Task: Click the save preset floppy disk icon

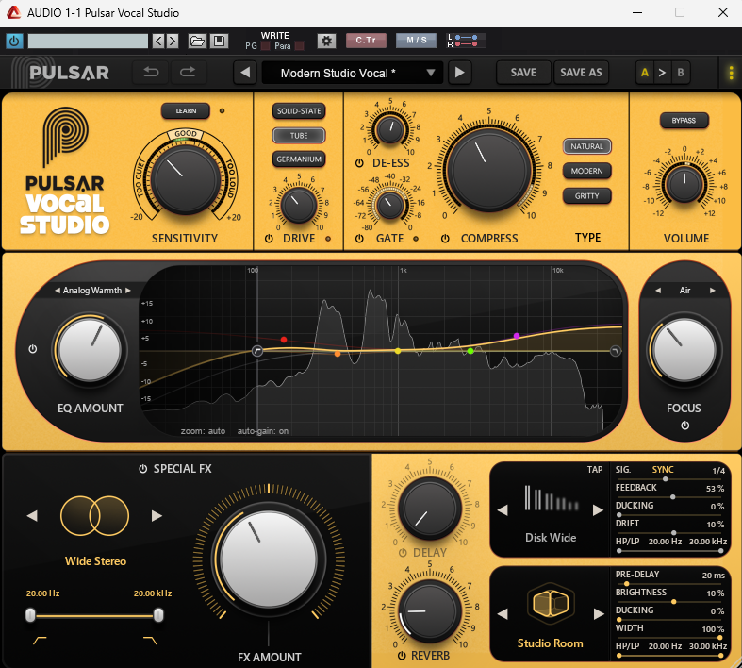Action: (219, 42)
